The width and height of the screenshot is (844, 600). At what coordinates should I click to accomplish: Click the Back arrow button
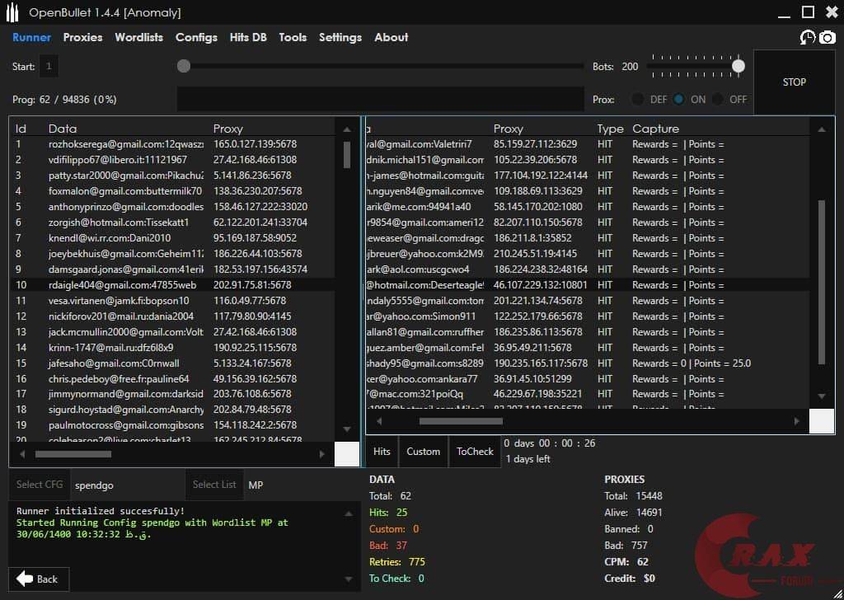click(38, 579)
